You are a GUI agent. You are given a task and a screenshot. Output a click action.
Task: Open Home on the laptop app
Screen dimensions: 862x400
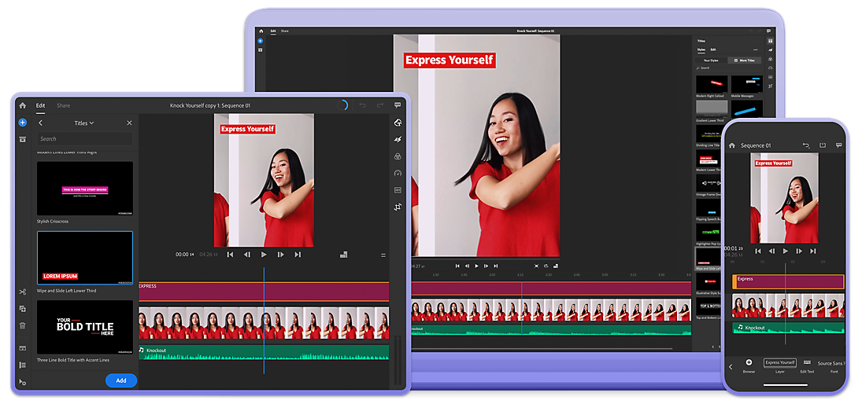261,31
